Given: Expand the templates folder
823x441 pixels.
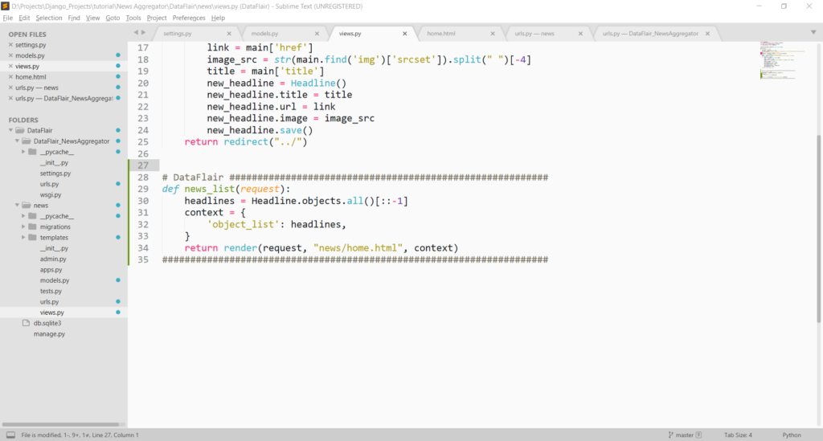Looking at the screenshot, I should coord(23,238).
